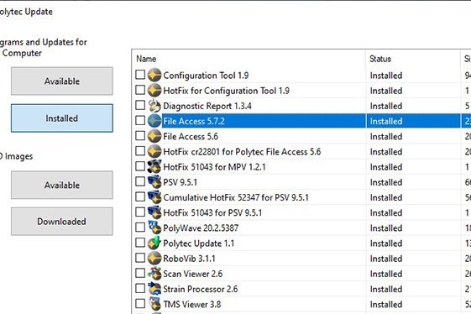This screenshot has width=471, height=314.
Task: Select PSV 9.5.1 name text
Action: pos(180,182)
